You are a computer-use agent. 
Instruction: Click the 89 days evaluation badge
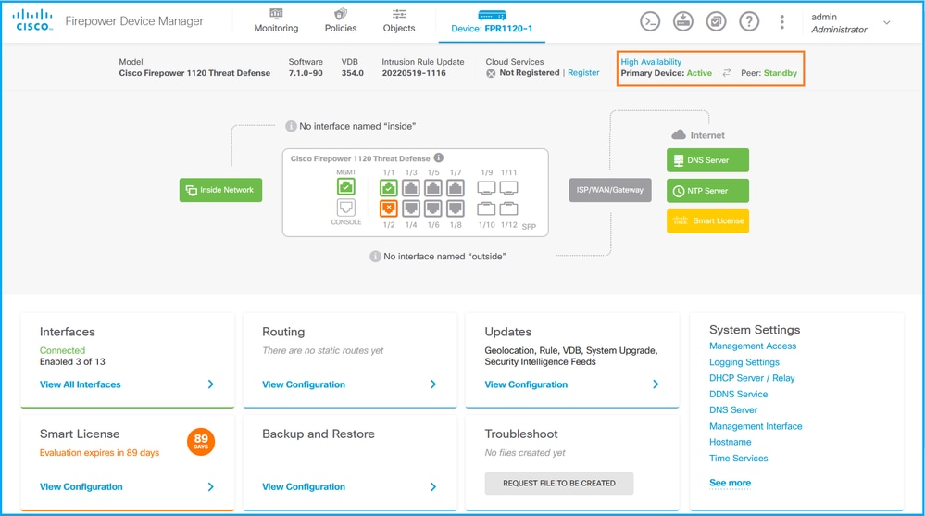click(x=201, y=441)
